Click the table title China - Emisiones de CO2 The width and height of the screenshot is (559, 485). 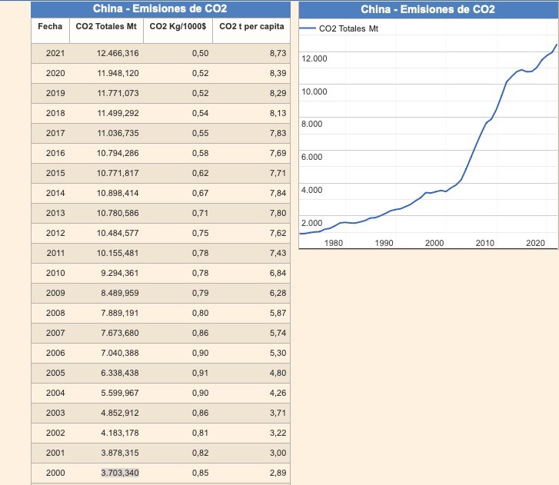point(160,9)
